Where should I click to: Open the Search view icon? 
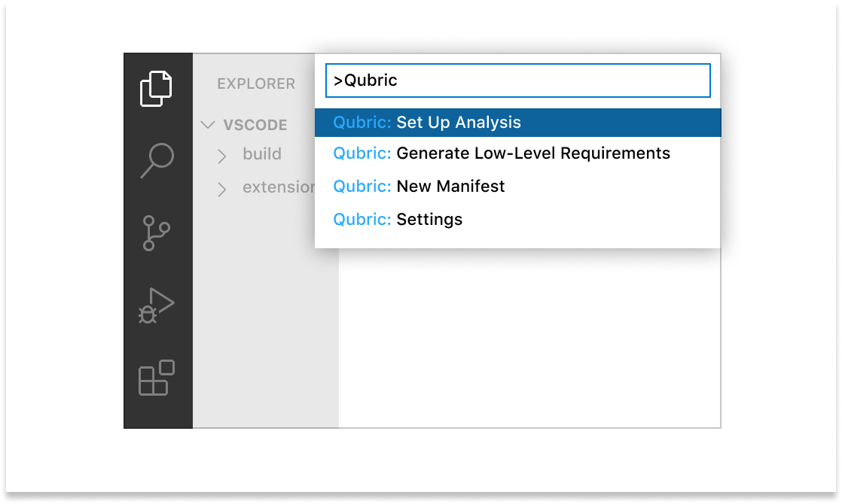coord(157,160)
